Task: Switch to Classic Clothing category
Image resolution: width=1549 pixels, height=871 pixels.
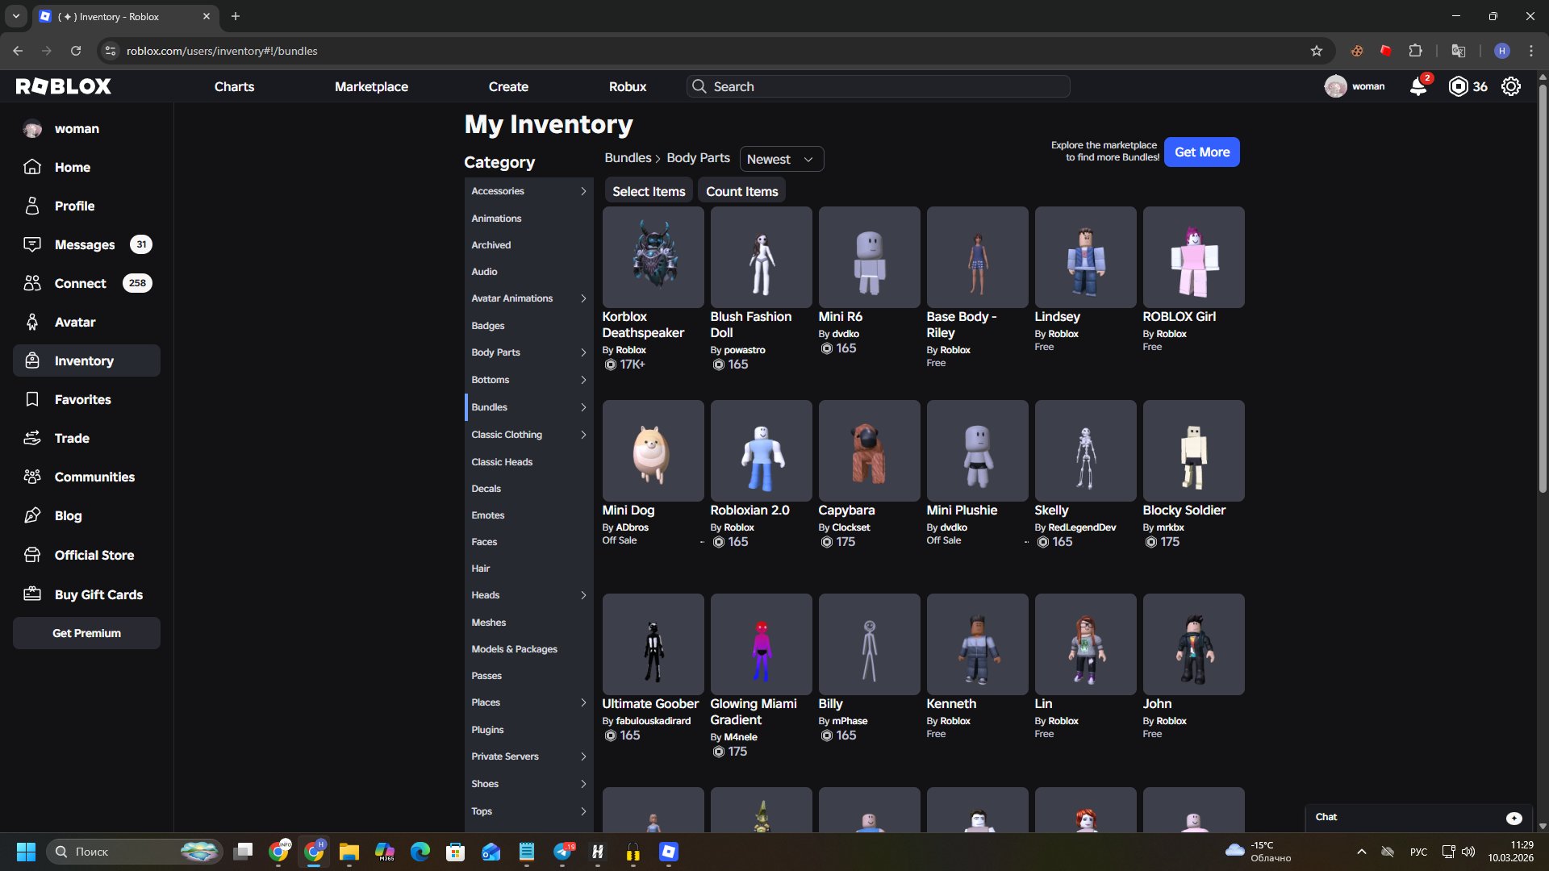Action: pyautogui.click(x=507, y=434)
